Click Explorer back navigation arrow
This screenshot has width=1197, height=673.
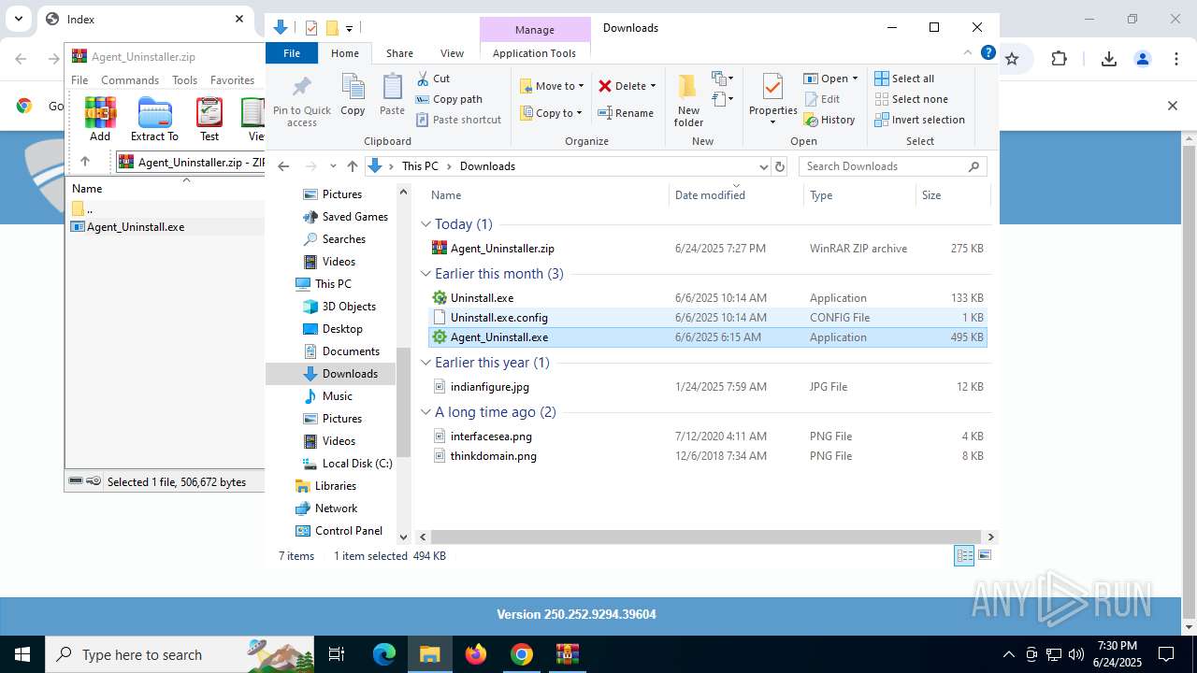pyautogui.click(x=283, y=166)
